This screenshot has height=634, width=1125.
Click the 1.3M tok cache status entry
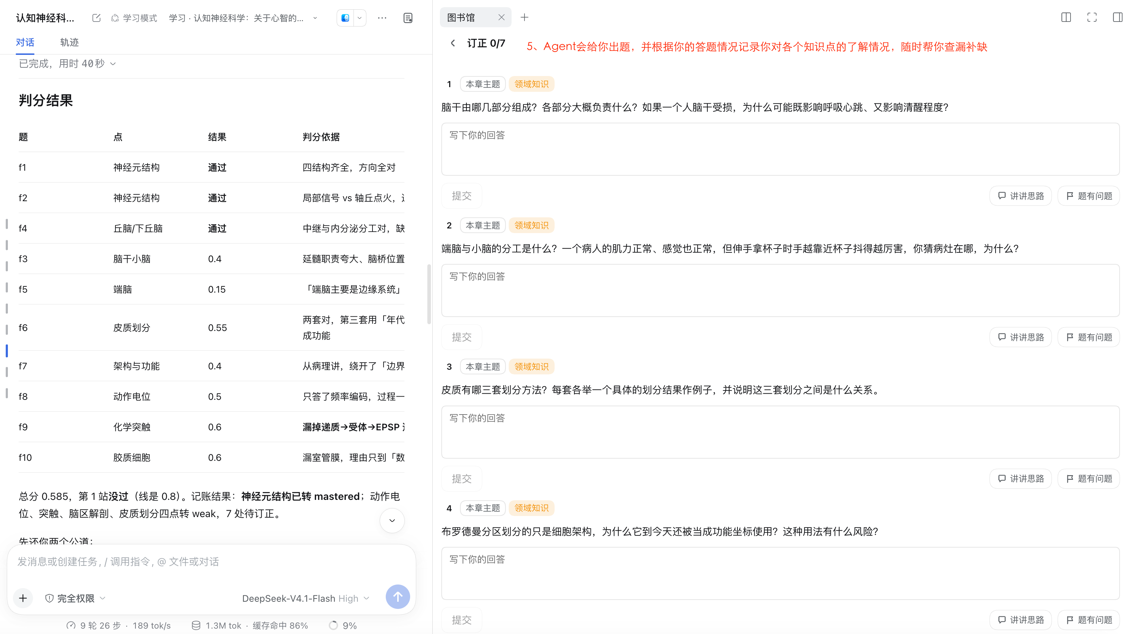(250, 626)
